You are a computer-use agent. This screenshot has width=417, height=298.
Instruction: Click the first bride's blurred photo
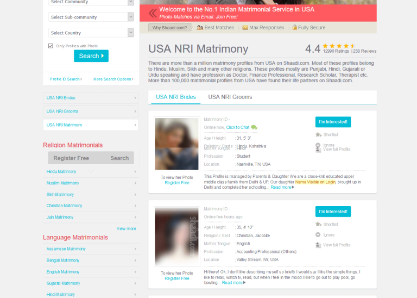[x=176, y=144]
